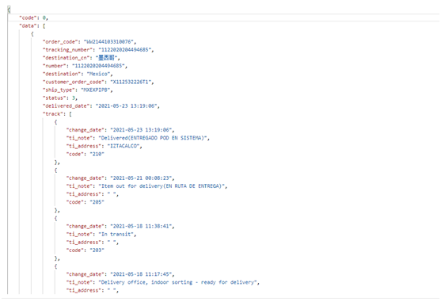Image resolution: width=441 pixels, height=302 pixels.
Task: Click the ship_type value MXEXPIPB
Action: tap(95, 90)
